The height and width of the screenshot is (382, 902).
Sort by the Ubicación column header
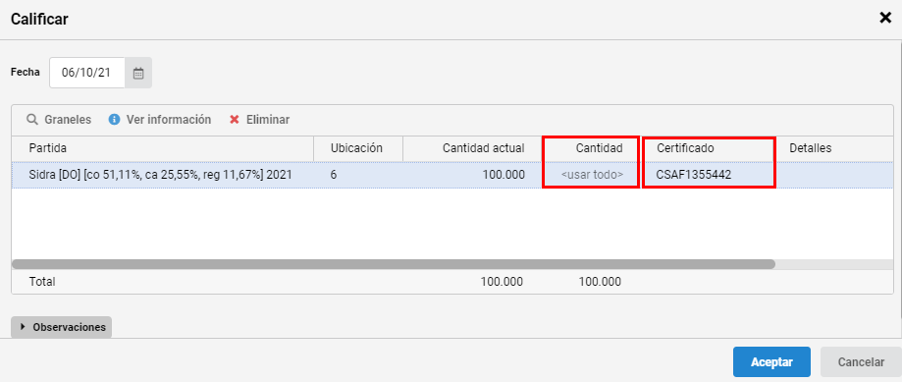[358, 148]
